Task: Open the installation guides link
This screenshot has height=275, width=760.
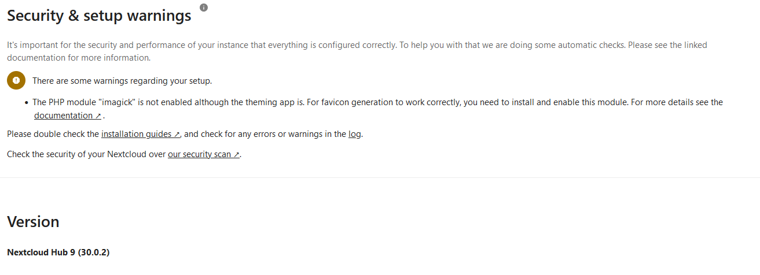Action: point(137,134)
